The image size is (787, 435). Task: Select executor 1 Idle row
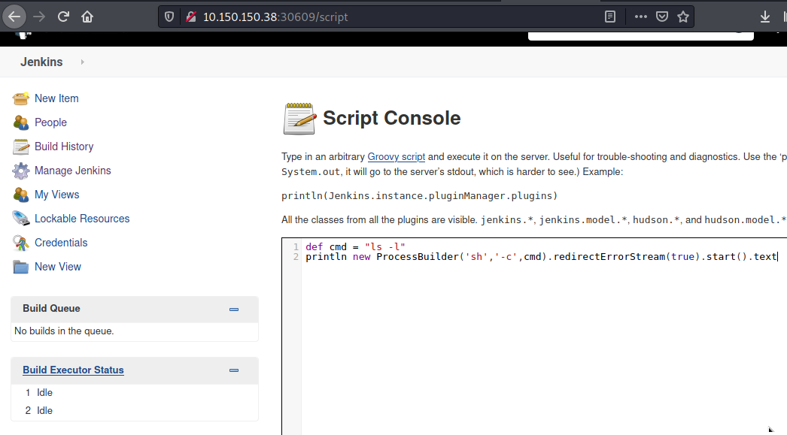[135, 392]
